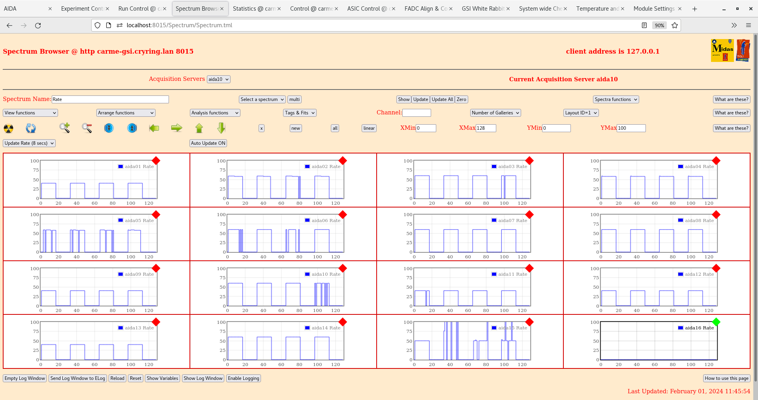Image resolution: width=758 pixels, height=400 pixels.
Task: Expand the Number of Galleries dropdown
Action: coord(495,113)
